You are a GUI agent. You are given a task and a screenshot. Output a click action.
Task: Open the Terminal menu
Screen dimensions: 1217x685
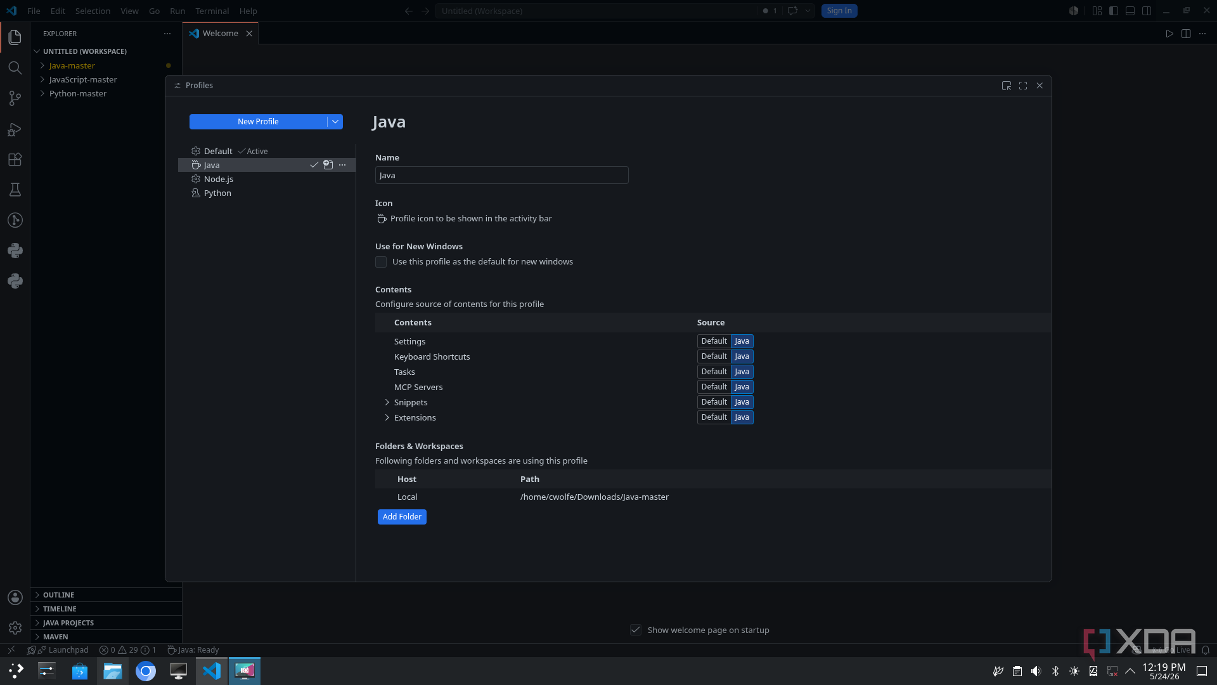click(x=212, y=11)
